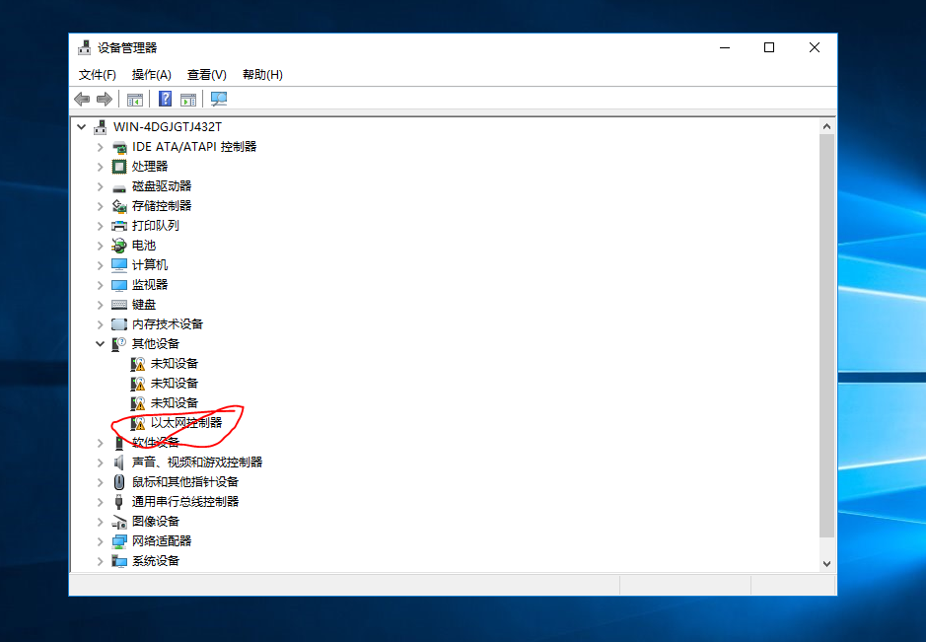
Task: Click the forward arrow toolbar icon
Action: 105,100
